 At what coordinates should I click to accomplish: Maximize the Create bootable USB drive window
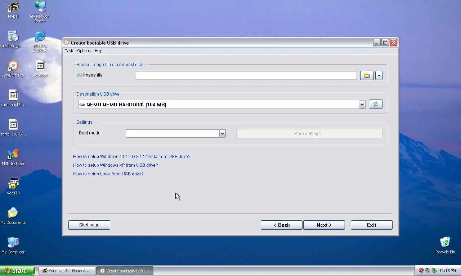pos(385,43)
